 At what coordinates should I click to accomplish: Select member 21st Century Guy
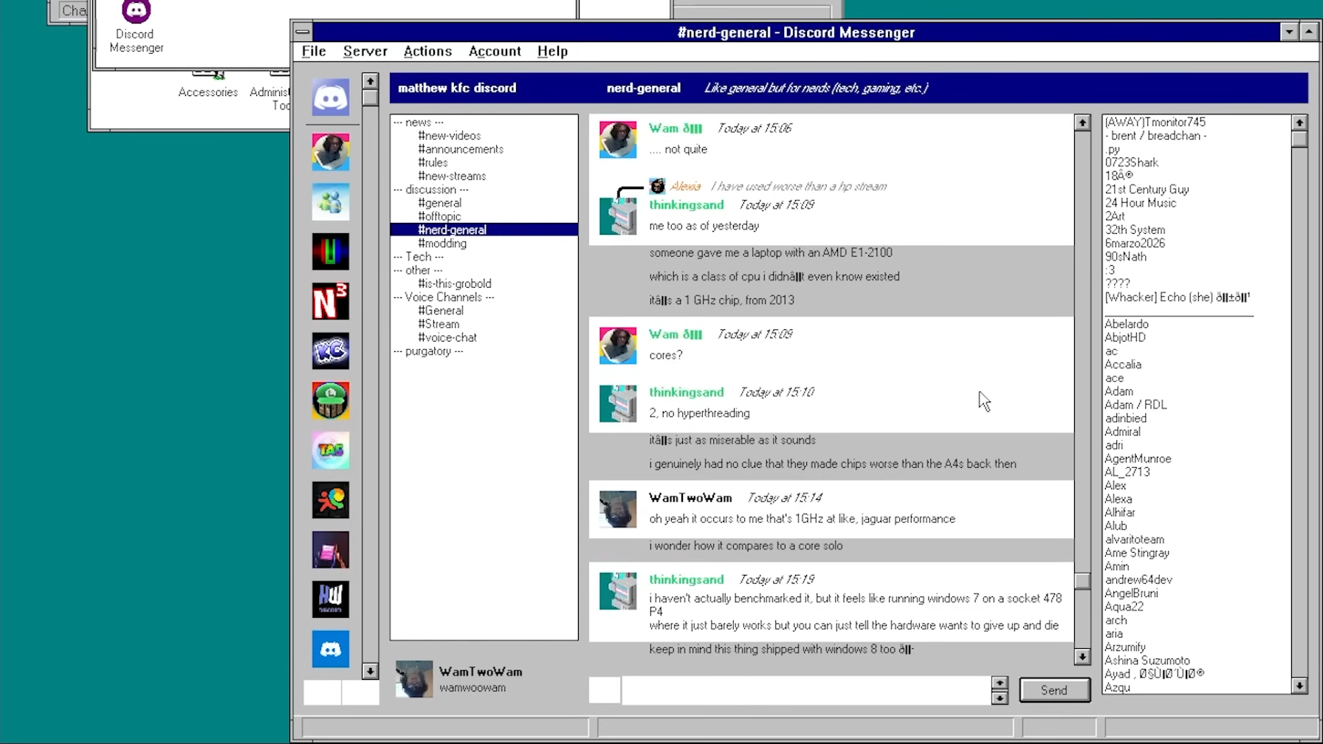(1147, 190)
